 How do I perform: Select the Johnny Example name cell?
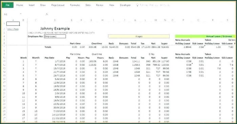[55, 28]
